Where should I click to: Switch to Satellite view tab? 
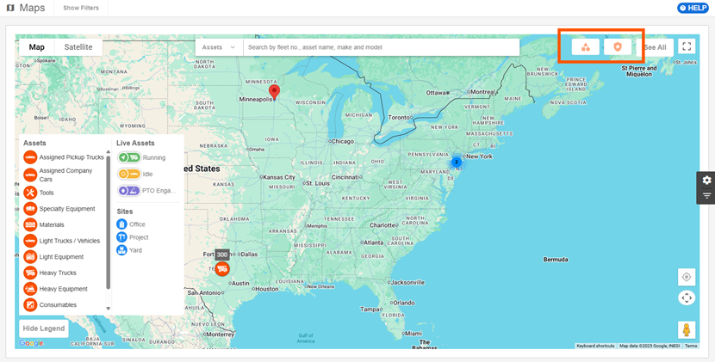click(78, 47)
